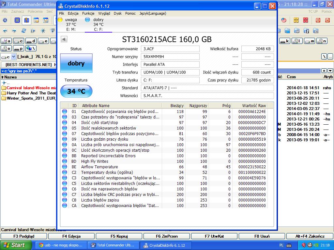Click the CrystalDiskInfo icon in the title bar

coord(61,6)
